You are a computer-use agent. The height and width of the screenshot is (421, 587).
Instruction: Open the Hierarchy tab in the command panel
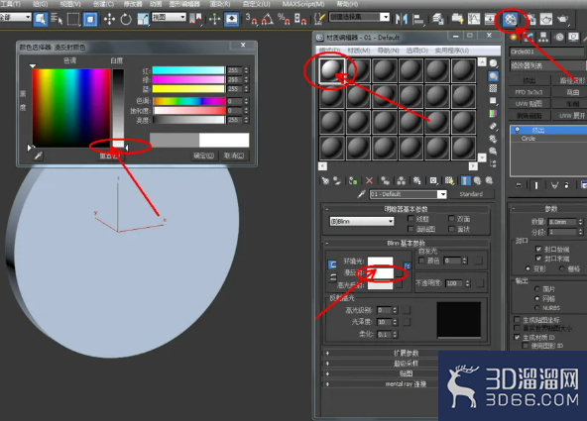pos(543,37)
